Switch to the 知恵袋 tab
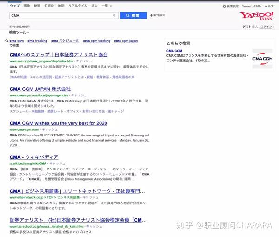 click(49, 6)
